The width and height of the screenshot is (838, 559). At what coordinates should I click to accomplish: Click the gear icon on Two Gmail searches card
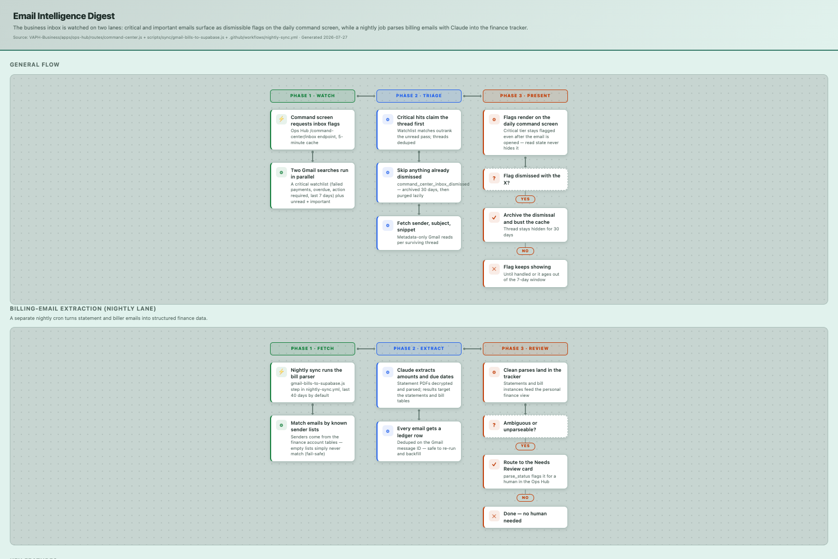pyautogui.click(x=282, y=172)
